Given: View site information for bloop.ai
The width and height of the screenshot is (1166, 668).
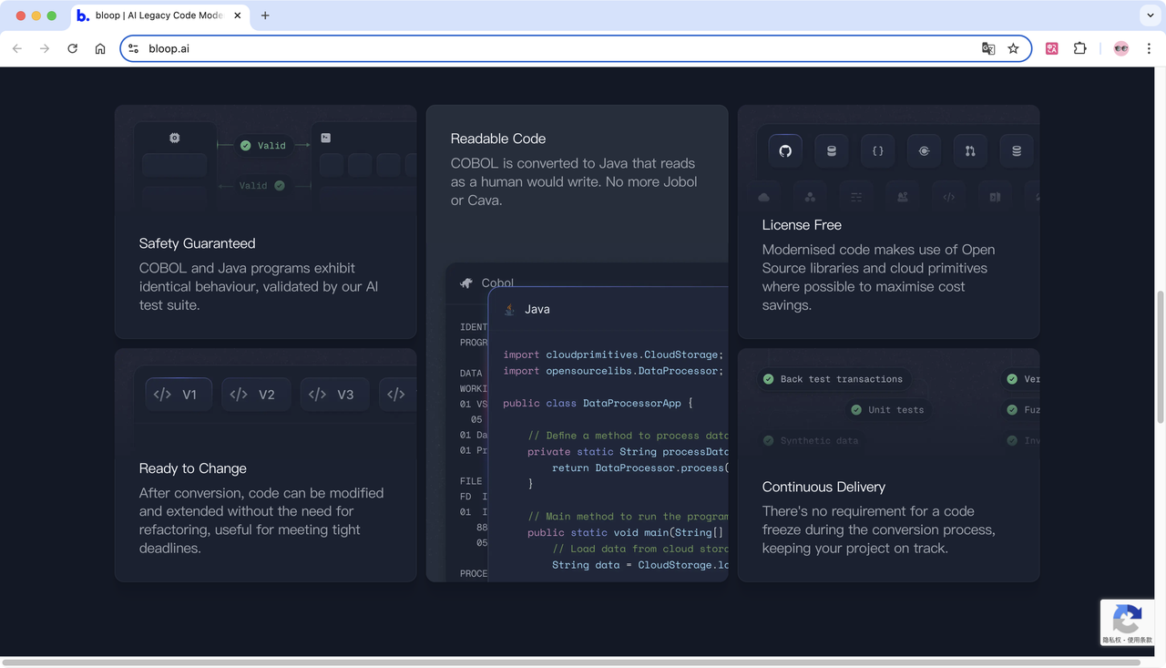Looking at the screenshot, I should (x=133, y=48).
